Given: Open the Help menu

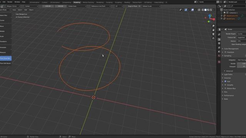Looking at the screenshot, I should (x=23, y=2).
